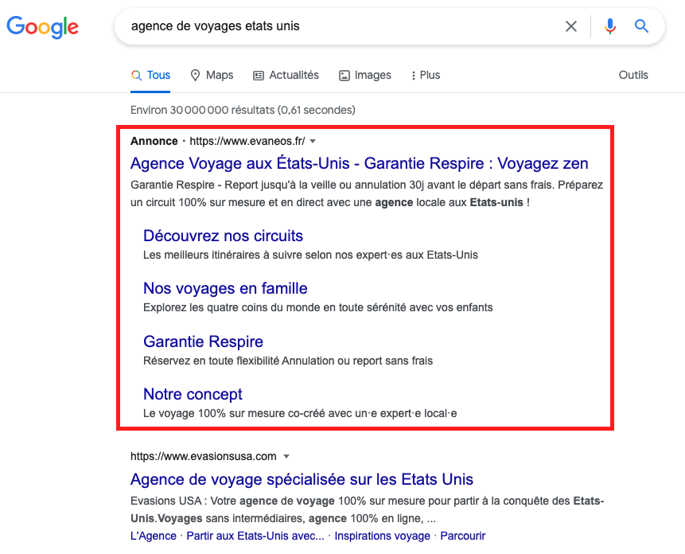Switch to the Maps tab
Viewport: 685px width, 554px height.
(x=212, y=75)
